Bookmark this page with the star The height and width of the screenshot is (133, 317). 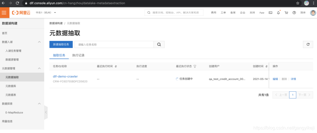click(298, 3)
